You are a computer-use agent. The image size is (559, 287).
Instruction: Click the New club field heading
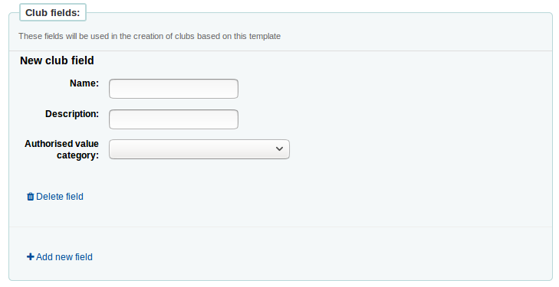[57, 60]
